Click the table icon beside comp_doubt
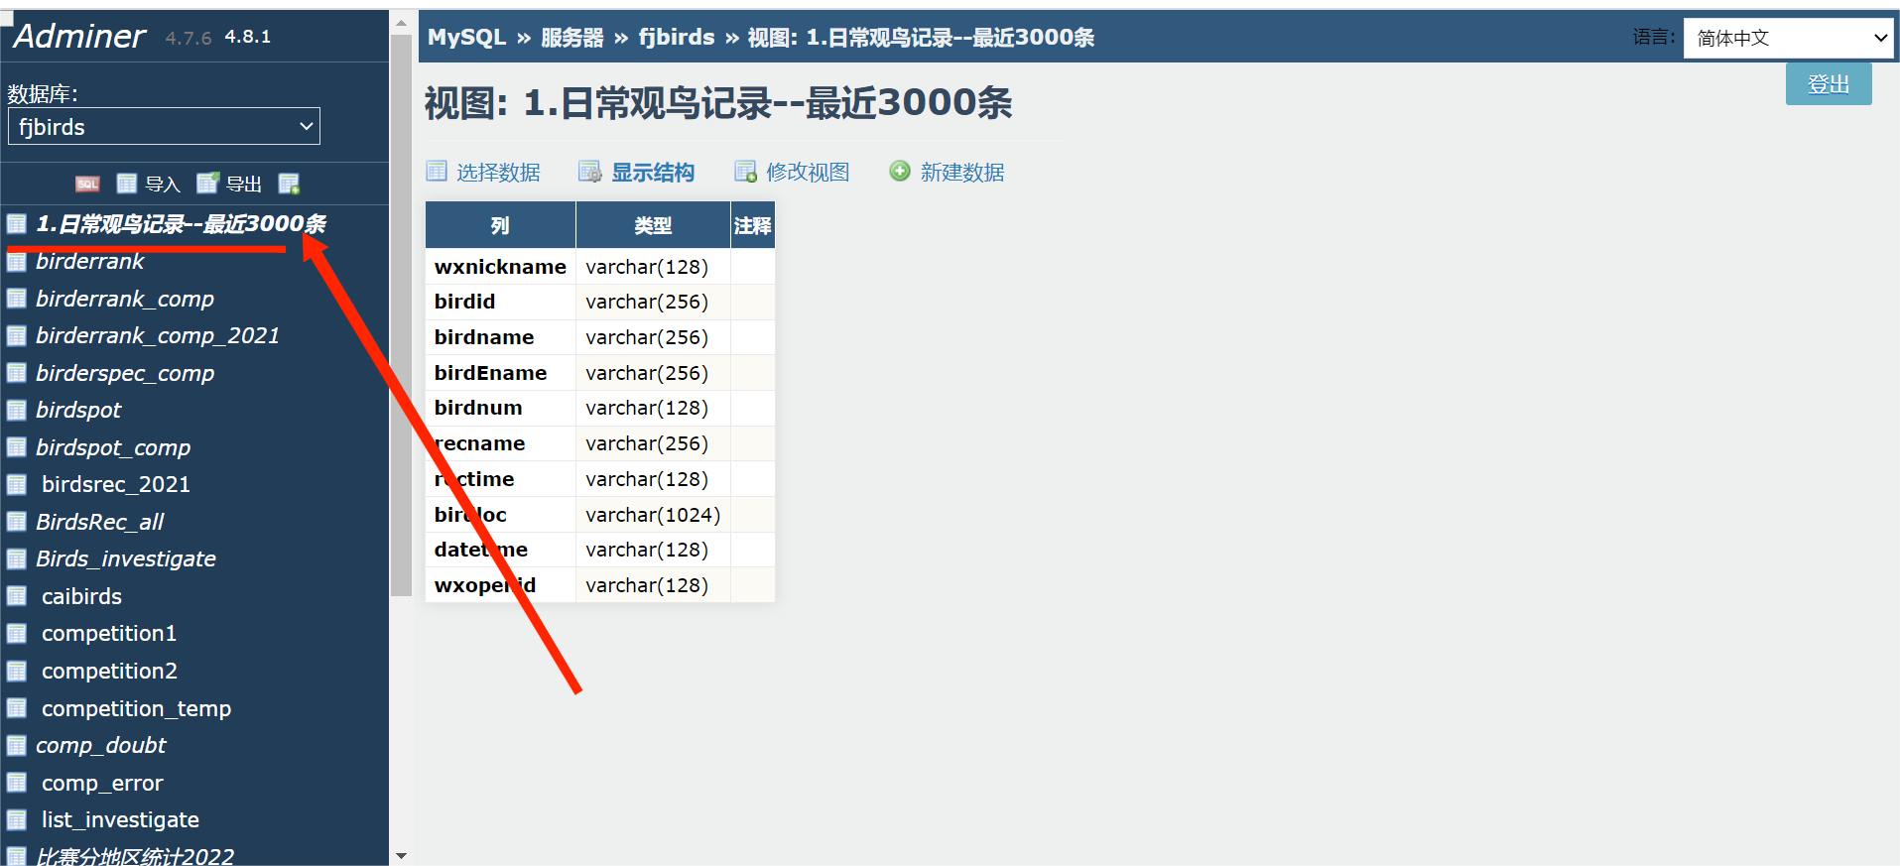 (x=17, y=746)
